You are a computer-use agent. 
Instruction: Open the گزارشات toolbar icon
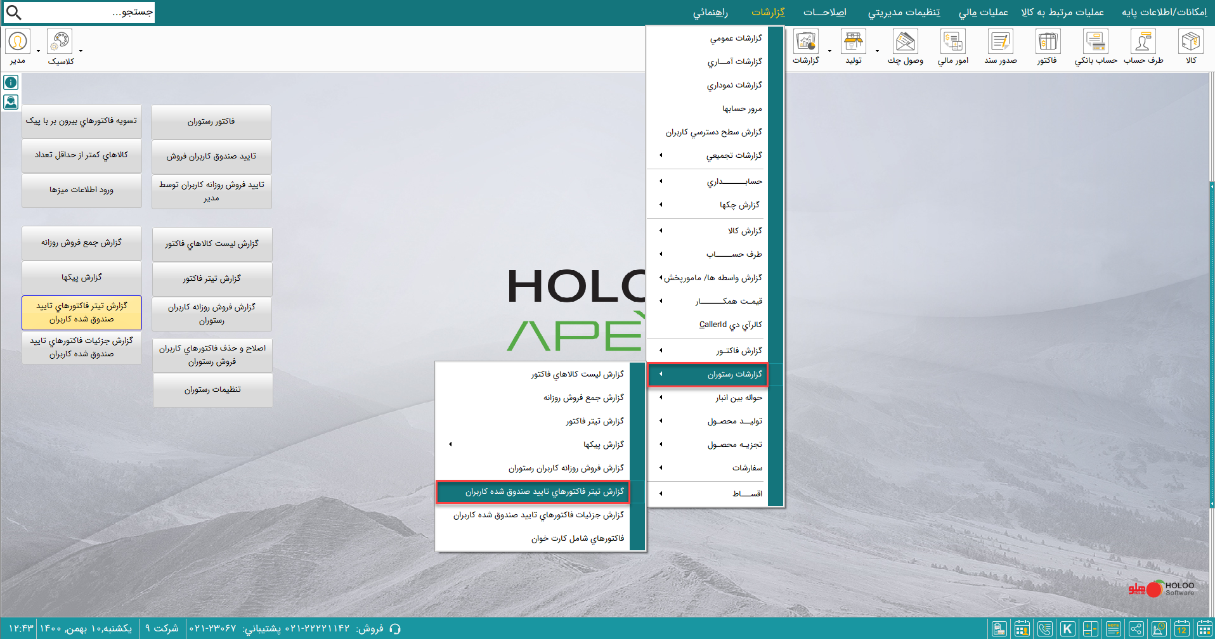click(806, 42)
